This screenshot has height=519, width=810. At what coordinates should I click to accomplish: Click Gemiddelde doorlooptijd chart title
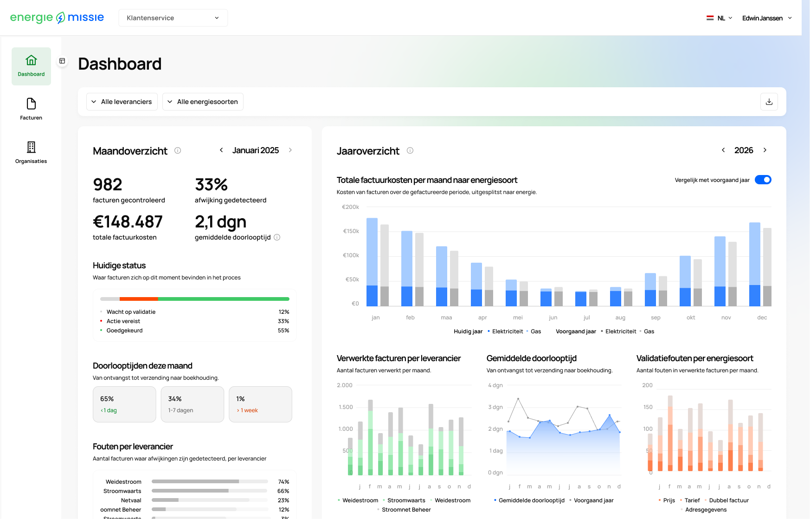[x=531, y=358]
